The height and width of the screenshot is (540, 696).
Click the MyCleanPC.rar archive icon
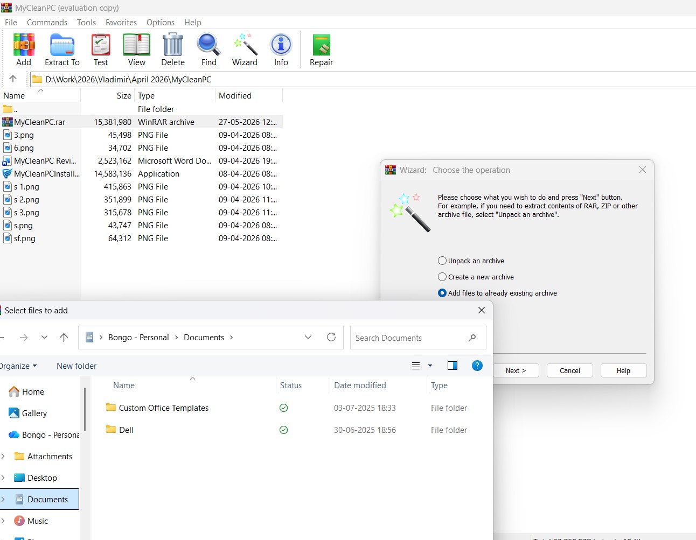pyautogui.click(x=8, y=122)
